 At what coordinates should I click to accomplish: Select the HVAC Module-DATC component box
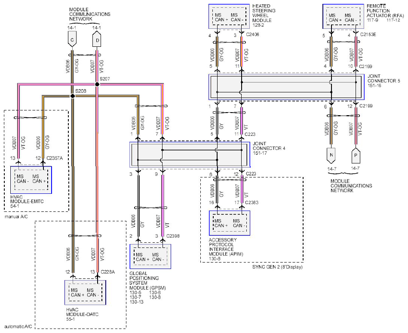click(x=85, y=293)
